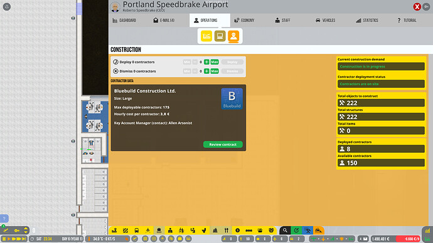Open the bus transit build icon
Screen dimensions: 433x243
click(x=136, y=230)
